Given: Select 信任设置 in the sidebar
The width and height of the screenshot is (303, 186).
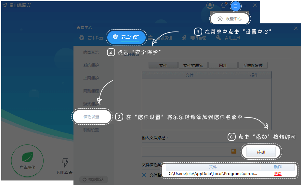Looking at the screenshot, I should (x=92, y=117).
